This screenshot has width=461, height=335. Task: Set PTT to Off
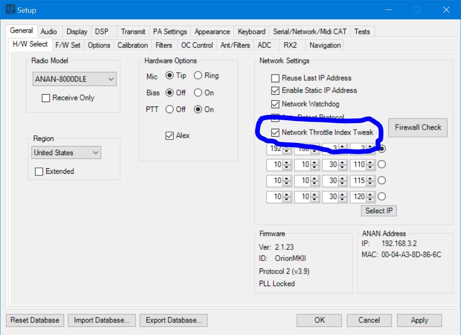(169, 109)
